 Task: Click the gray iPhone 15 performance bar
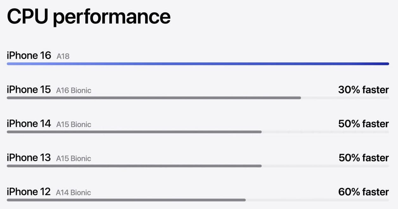pos(154,98)
